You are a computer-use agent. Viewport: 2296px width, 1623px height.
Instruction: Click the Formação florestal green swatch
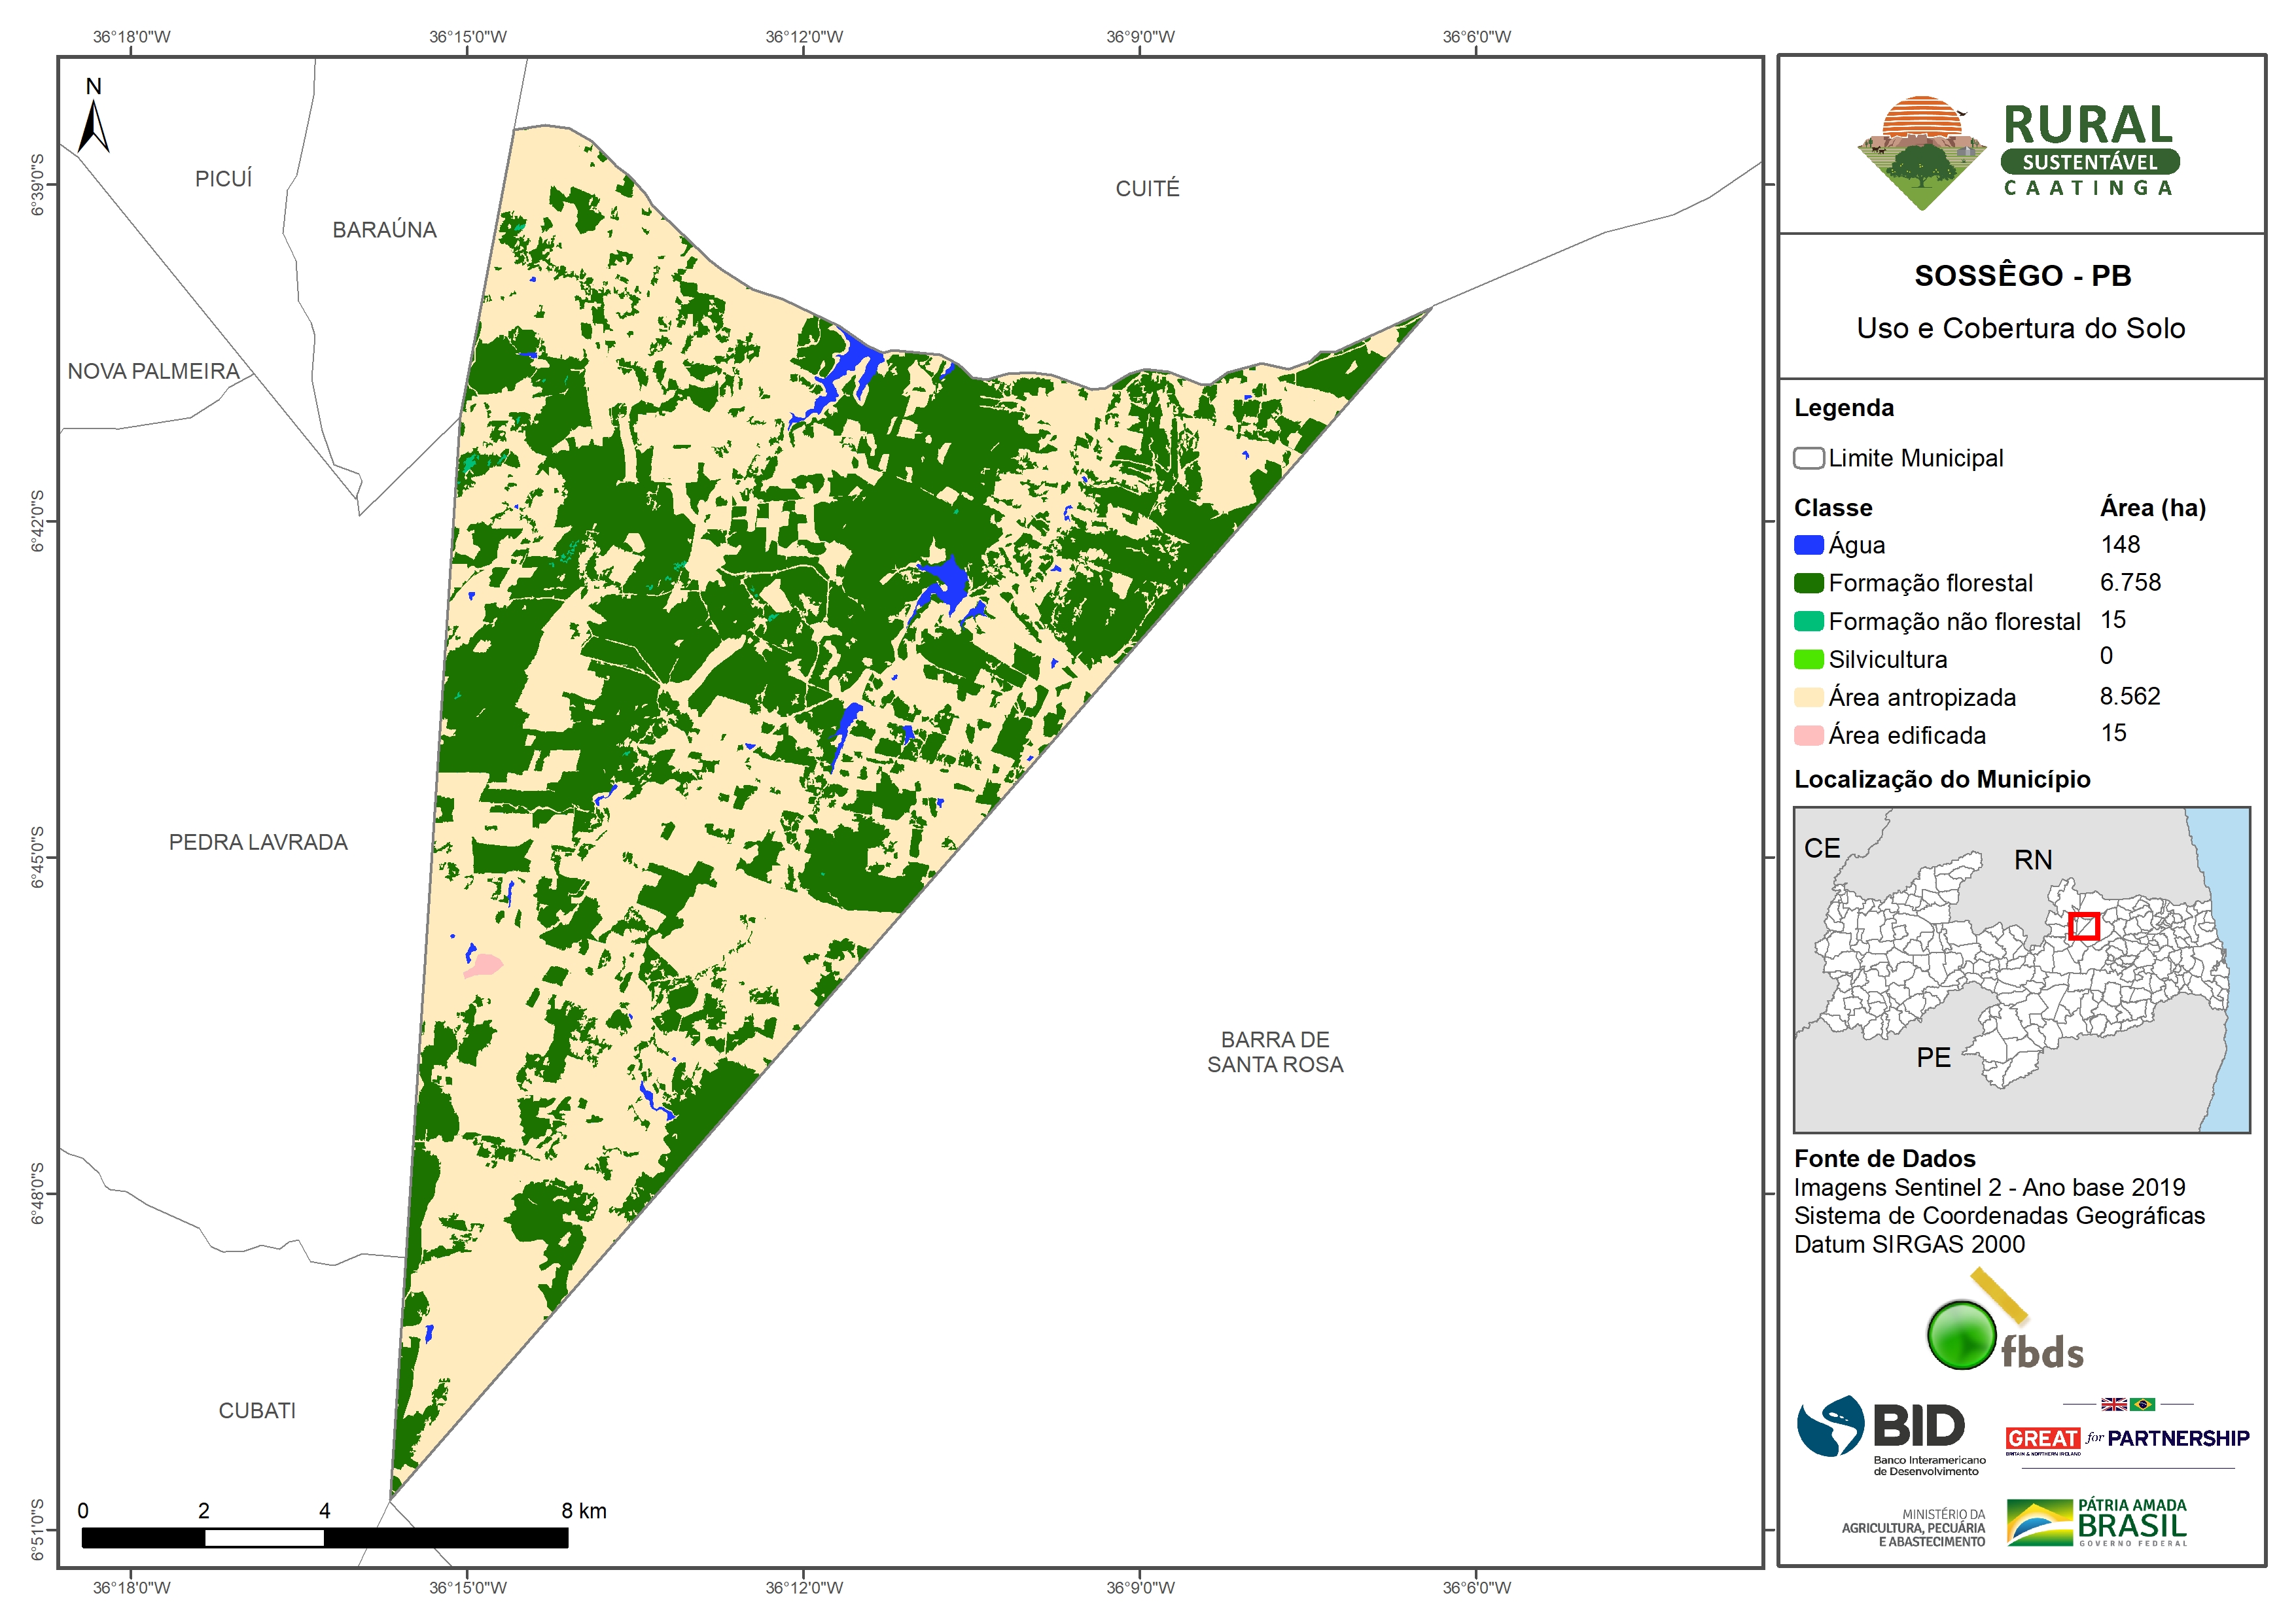[1808, 583]
